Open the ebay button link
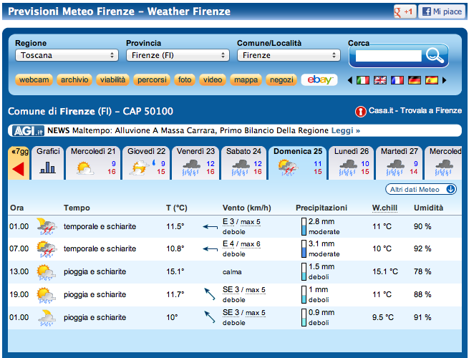This screenshot has height=358, width=474. pyautogui.click(x=319, y=80)
